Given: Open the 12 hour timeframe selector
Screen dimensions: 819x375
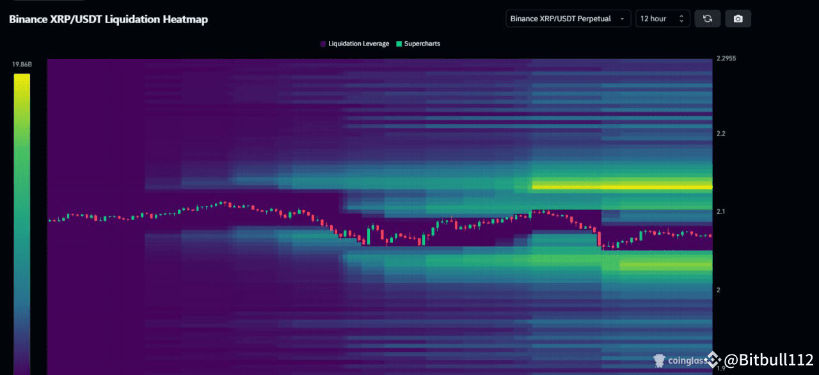Looking at the screenshot, I should click(663, 19).
